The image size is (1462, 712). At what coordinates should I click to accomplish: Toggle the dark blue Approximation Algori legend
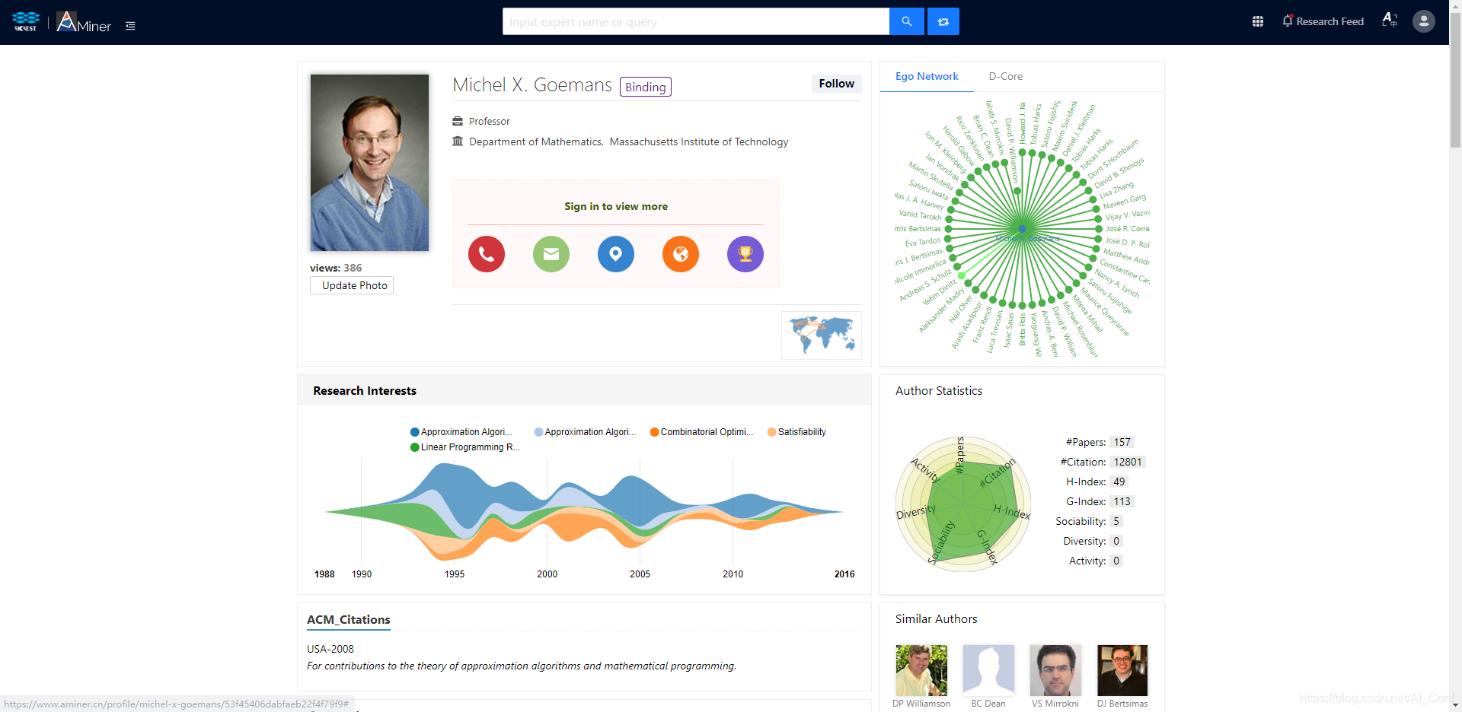461,432
